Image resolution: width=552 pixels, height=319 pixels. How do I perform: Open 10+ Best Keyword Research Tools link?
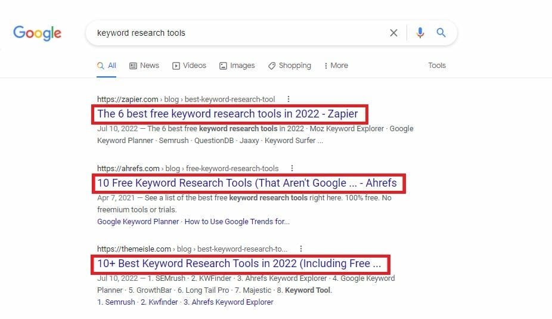pos(239,264)
